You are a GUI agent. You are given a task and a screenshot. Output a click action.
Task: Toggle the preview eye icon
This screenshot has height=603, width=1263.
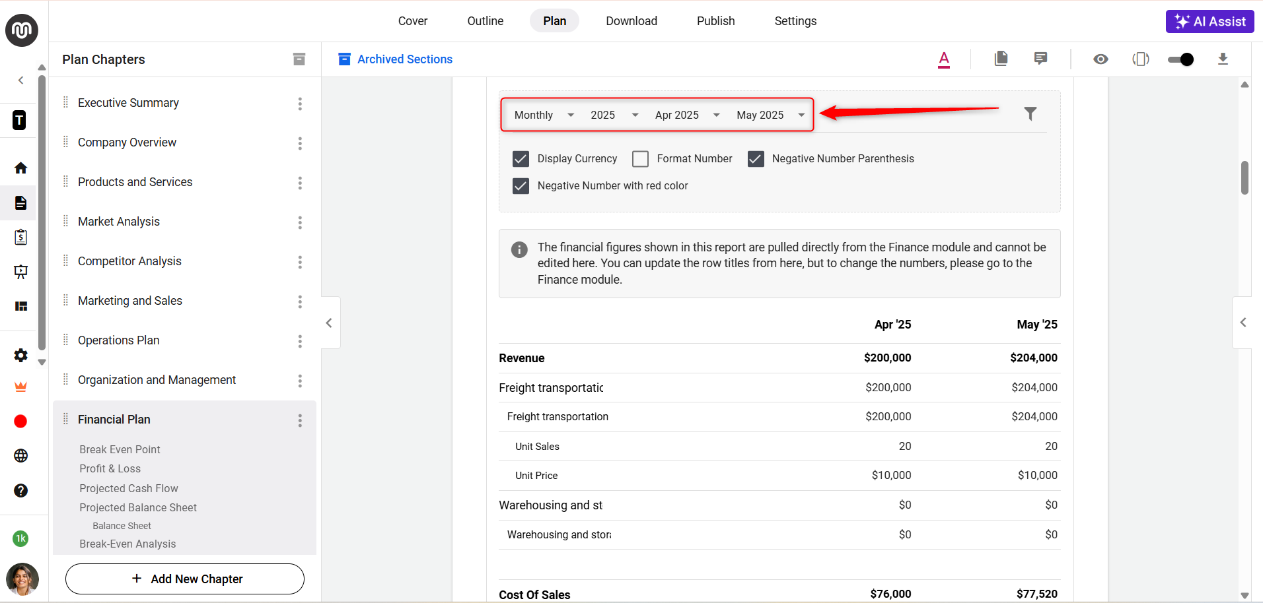click(1101, 59)
